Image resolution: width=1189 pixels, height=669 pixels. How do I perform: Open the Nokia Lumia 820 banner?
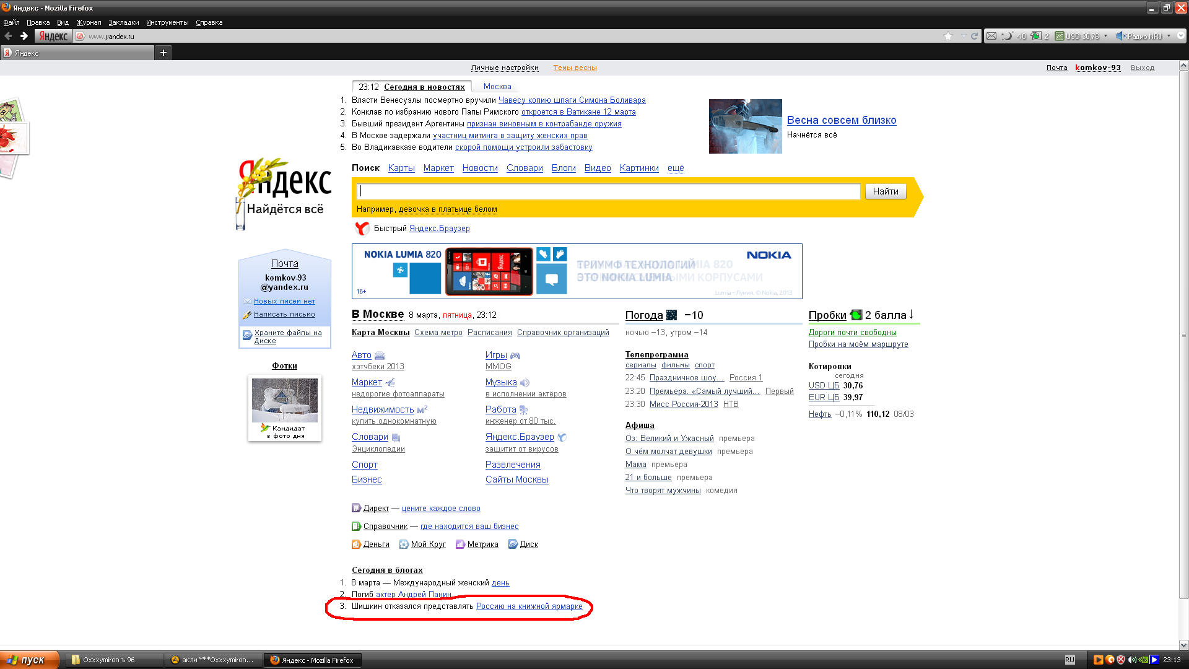click(x=577, y=271)
